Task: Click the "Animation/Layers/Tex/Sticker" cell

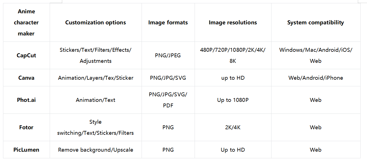Action: tap(95, 78)
